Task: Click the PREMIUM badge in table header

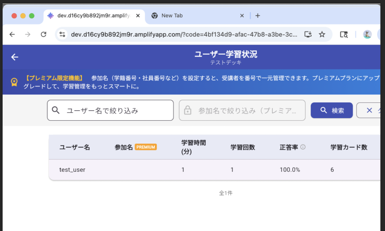Action: click(146, 147)
